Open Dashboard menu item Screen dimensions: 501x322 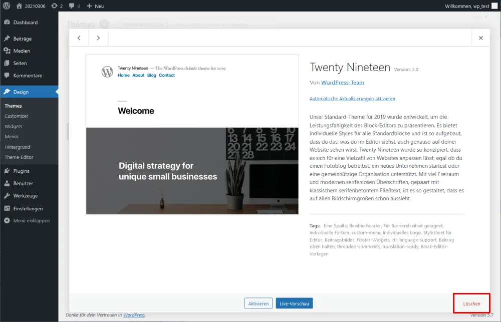coord(29,23)
